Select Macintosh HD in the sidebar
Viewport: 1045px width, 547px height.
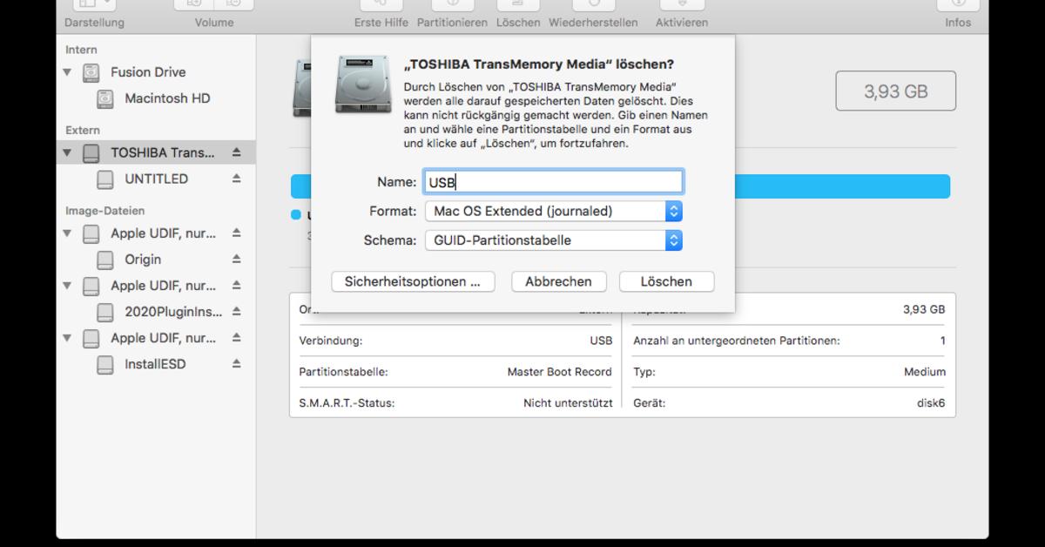tap(167, 98)
